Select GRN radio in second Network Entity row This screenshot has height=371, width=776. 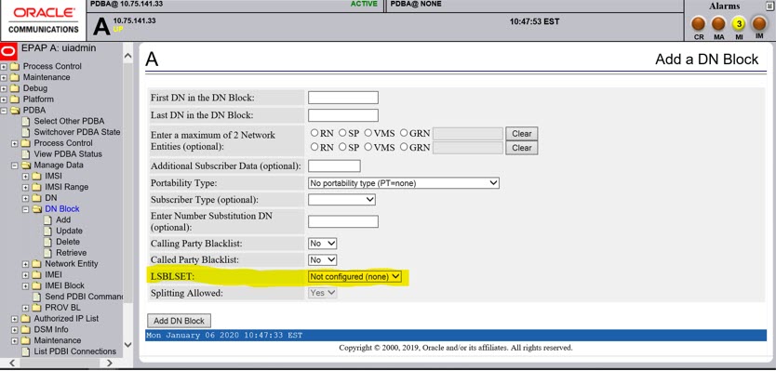(404, 147)
